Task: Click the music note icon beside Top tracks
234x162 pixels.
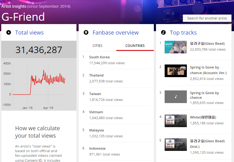Action: pos(163,32)
